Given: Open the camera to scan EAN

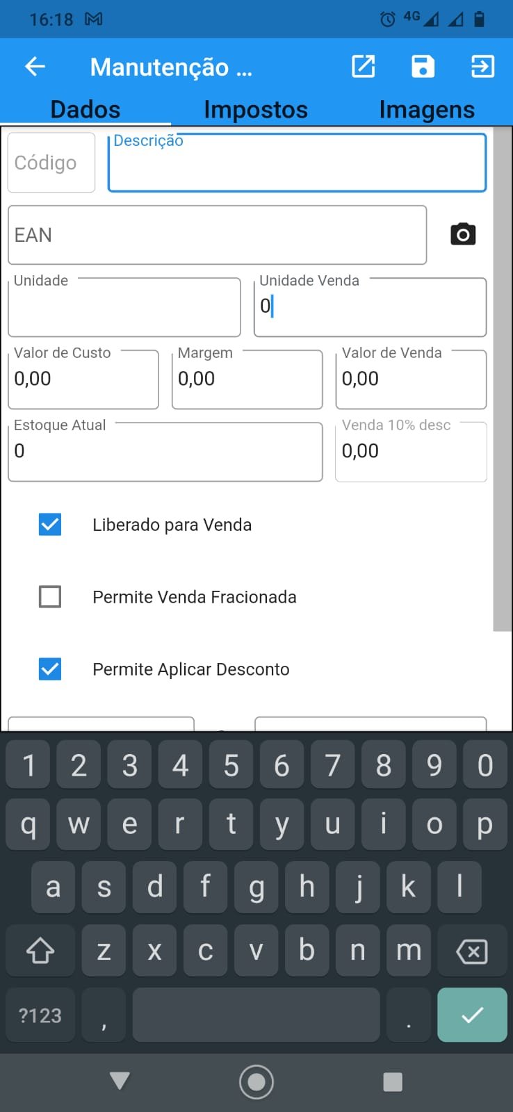Looking at the screenshot, I should click(463, 234).
